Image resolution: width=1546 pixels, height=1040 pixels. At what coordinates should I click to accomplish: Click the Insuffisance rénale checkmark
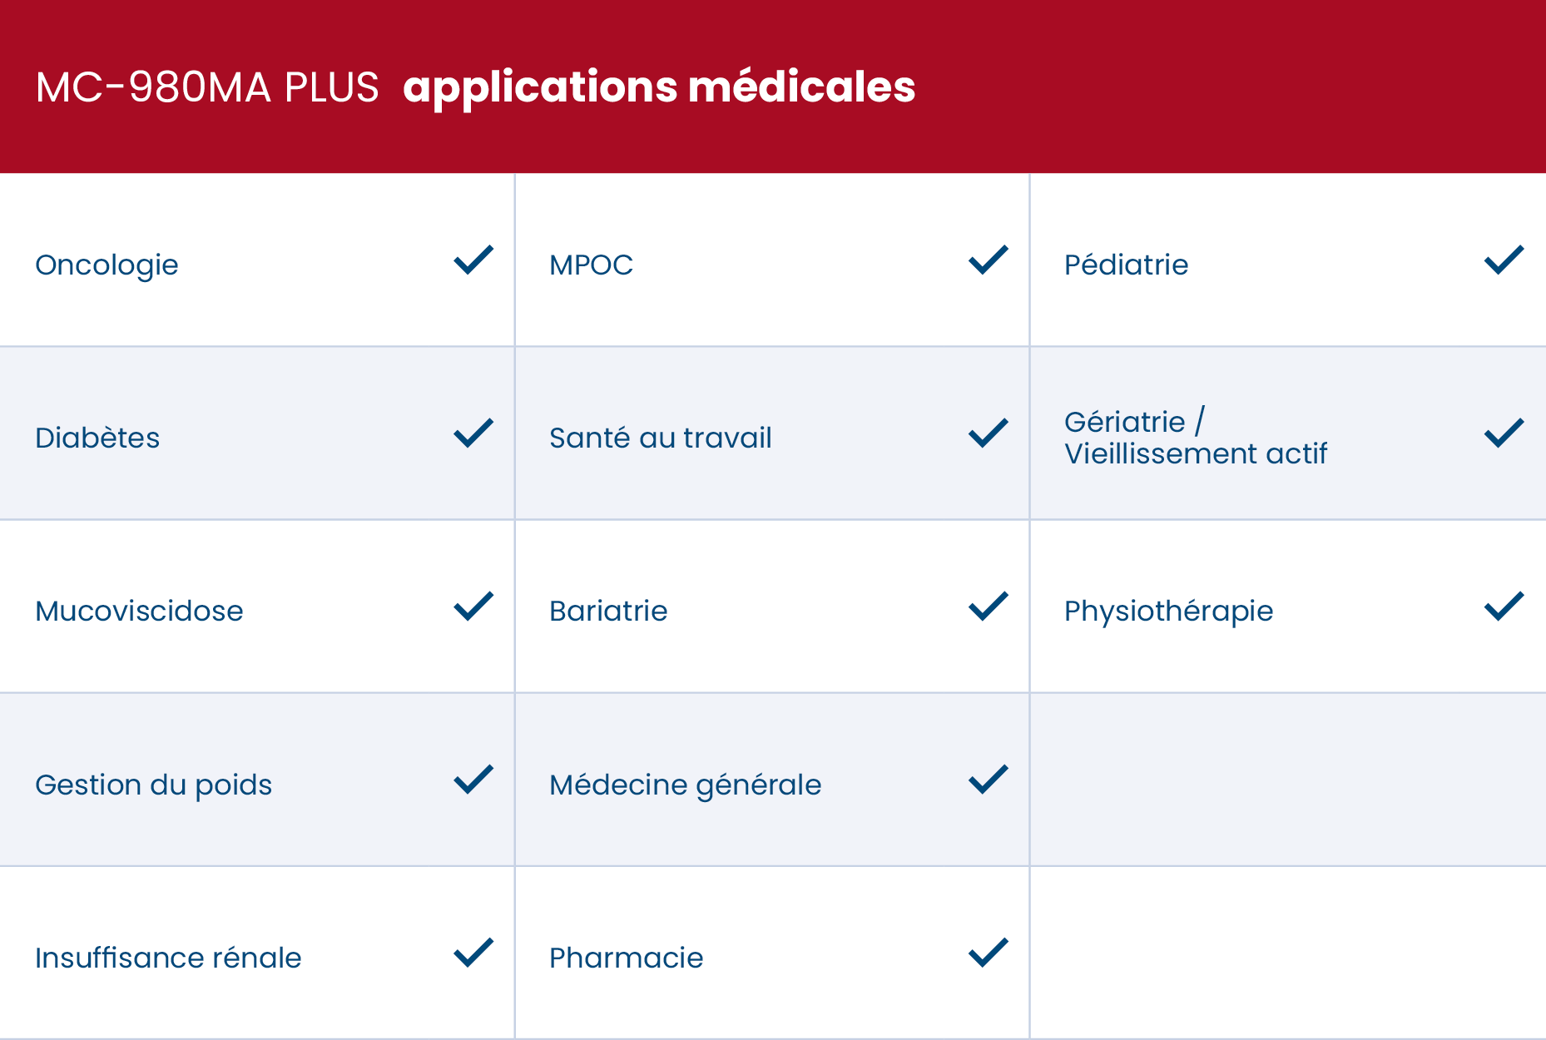[473, 953]
